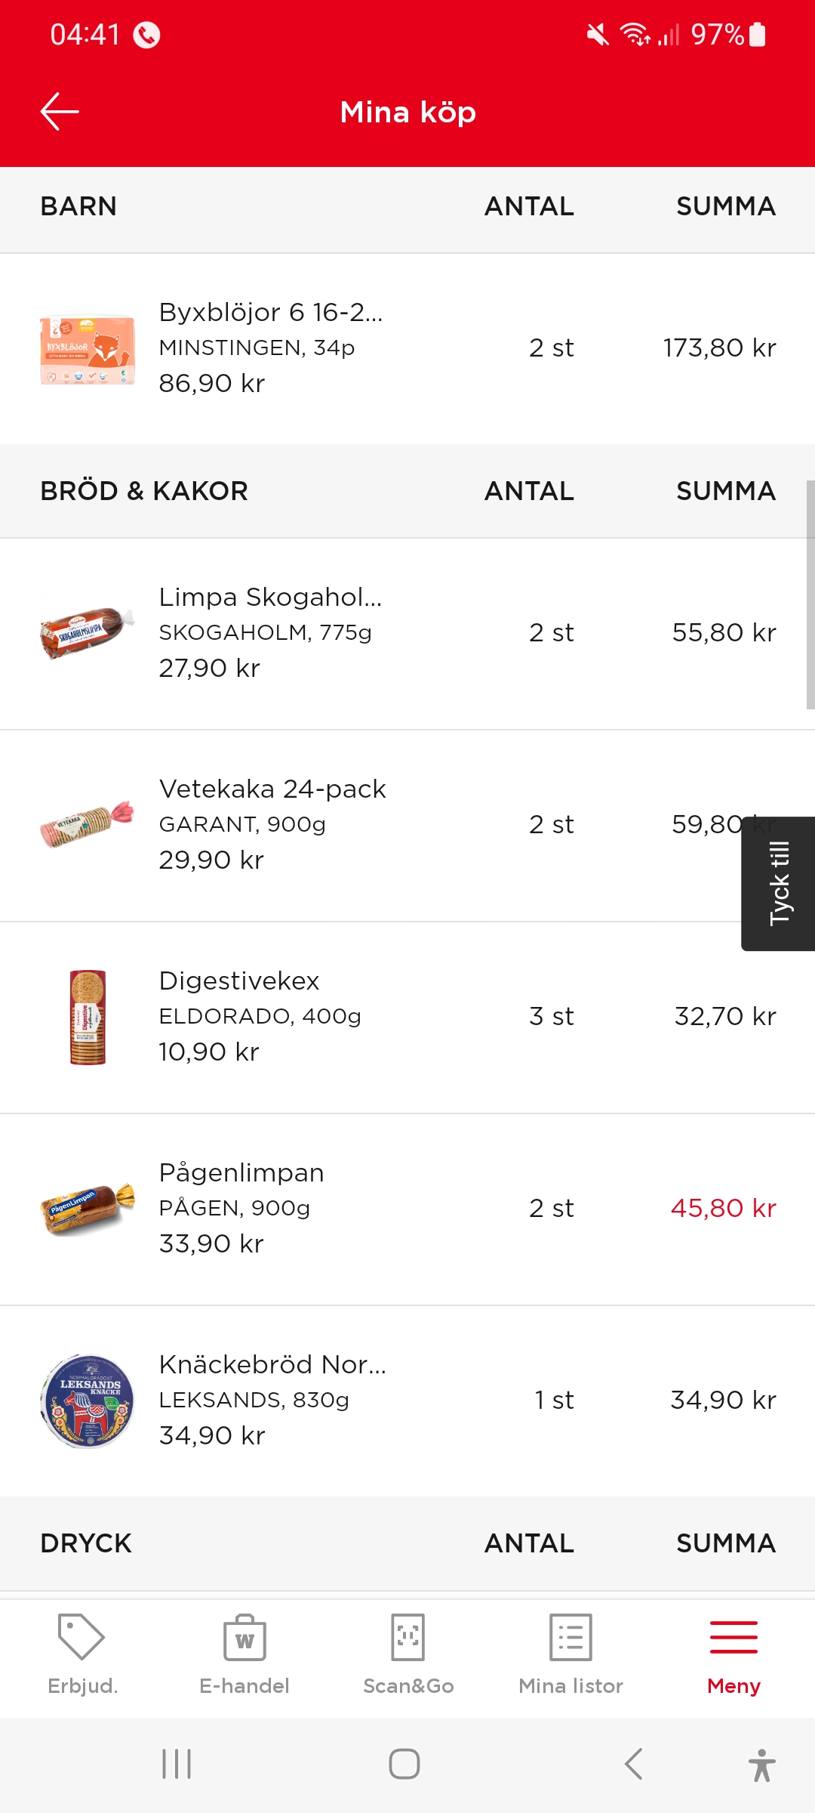Viewport: 815px width, 1813px height.
Task: Open the Byxblöjor diaper product thumbnail
Action: (88, 349)
